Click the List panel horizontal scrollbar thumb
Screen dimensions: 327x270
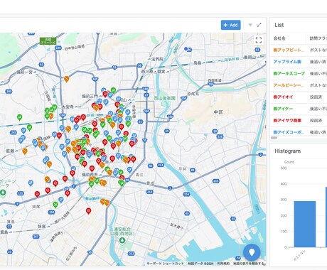(x=274, y=138)
